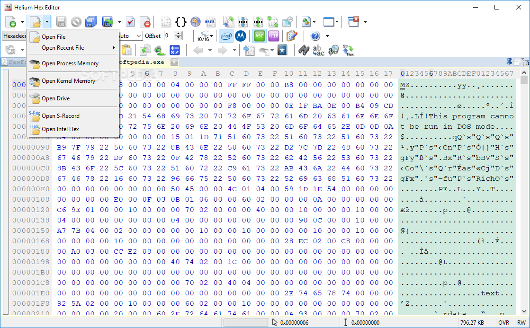Click the forward navigation arrow

pyautogui.click(x=223, y=50)
